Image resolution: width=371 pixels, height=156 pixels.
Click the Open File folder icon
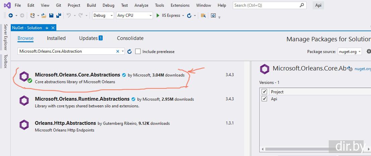point(44,15)
